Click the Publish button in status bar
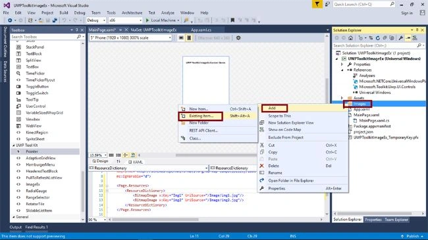The width and height of the screenshot is (428, 240). point(412,236)
